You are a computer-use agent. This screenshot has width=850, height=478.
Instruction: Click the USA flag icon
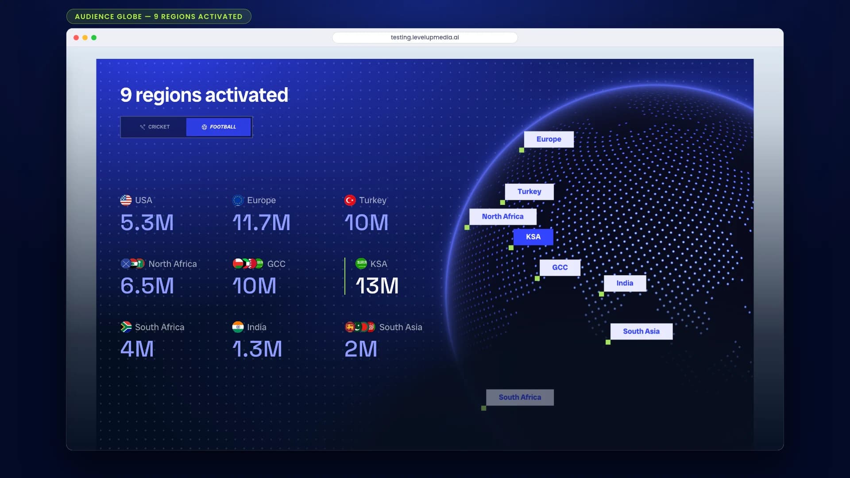[x=126, y=200]
